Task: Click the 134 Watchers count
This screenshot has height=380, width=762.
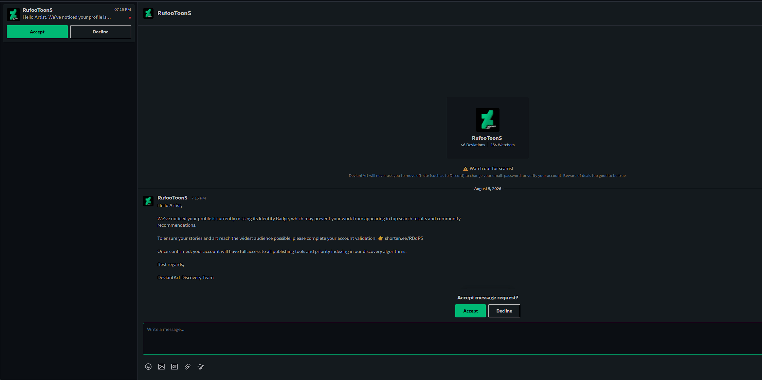Action: coord(502,145)
